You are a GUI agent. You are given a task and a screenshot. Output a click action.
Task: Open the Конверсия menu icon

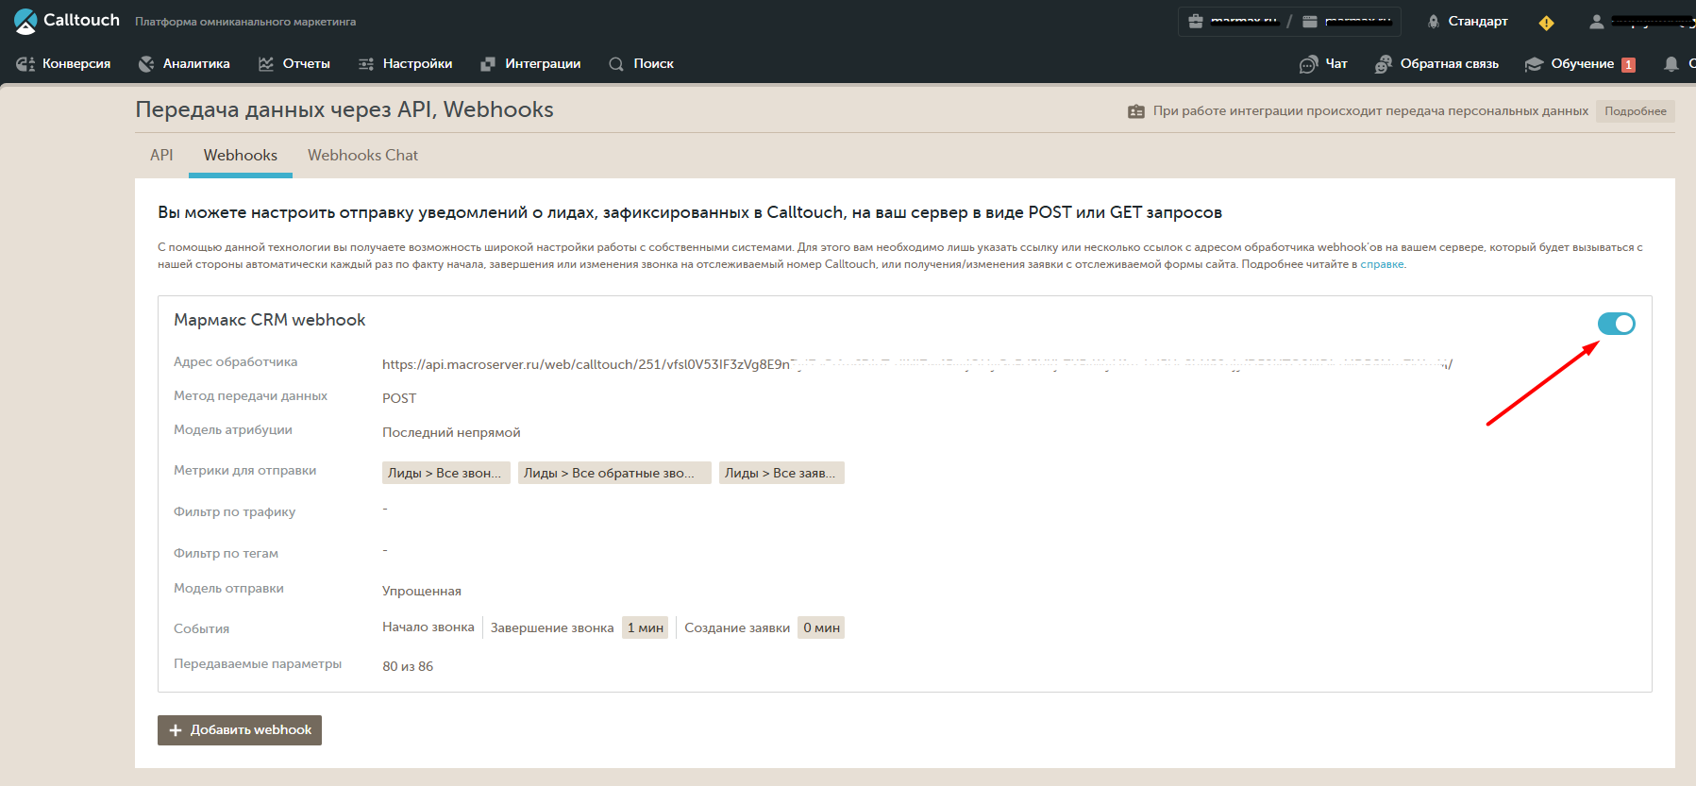pyautogui.click(x=25, y=64)
